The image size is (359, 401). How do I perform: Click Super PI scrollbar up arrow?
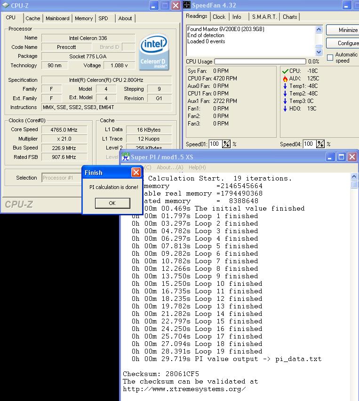pos(354,176)
